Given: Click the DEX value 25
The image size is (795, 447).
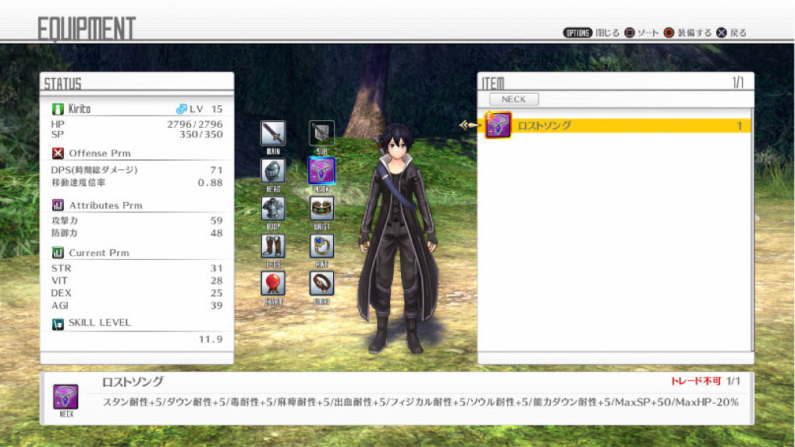Looking at the screenshot, I should click(x=216, y=293).
